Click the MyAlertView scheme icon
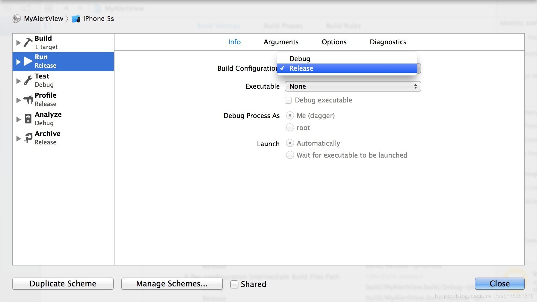This screenshot has width=537, height=302. [17, 19]
